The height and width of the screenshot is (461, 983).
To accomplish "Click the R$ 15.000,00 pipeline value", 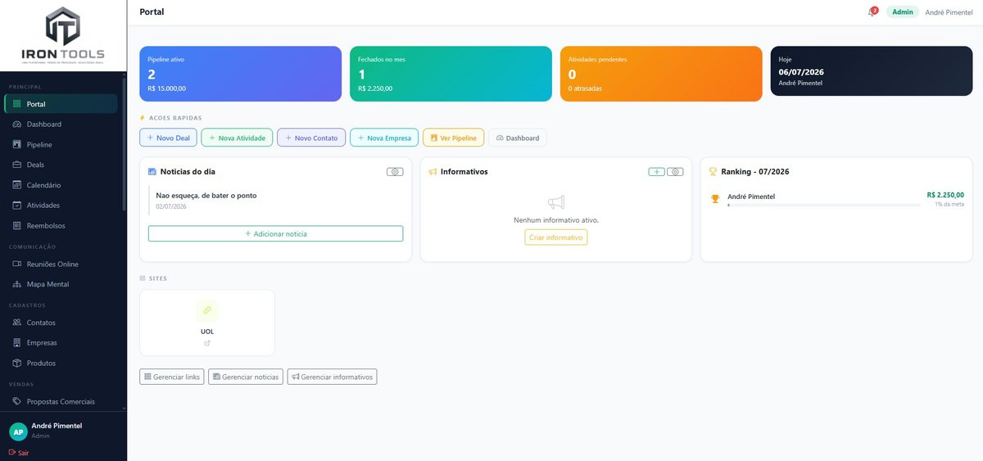I will (x=167, y=88).
